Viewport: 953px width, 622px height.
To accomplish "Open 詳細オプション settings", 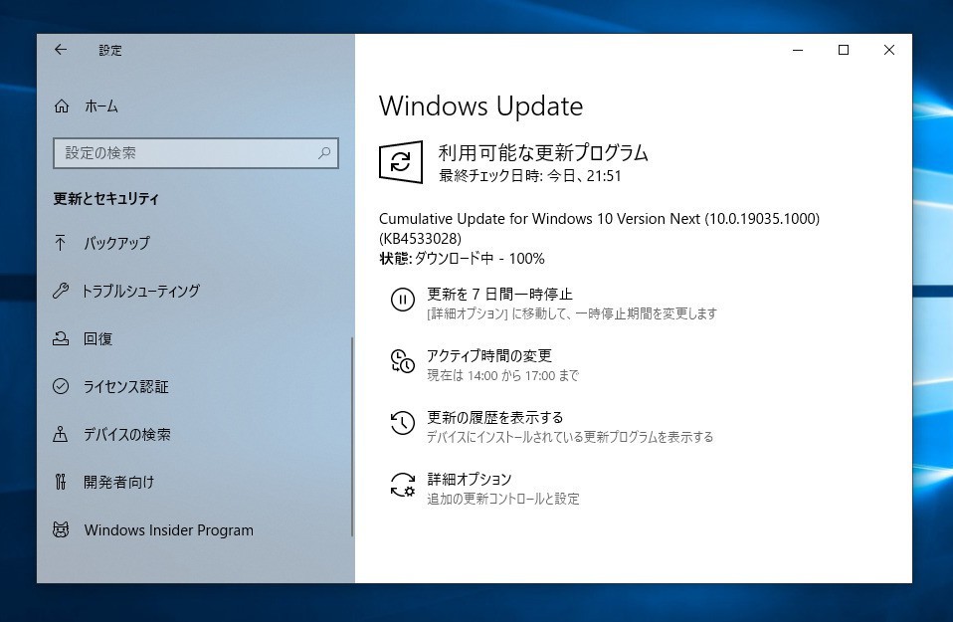I will (x=470, y=479).
